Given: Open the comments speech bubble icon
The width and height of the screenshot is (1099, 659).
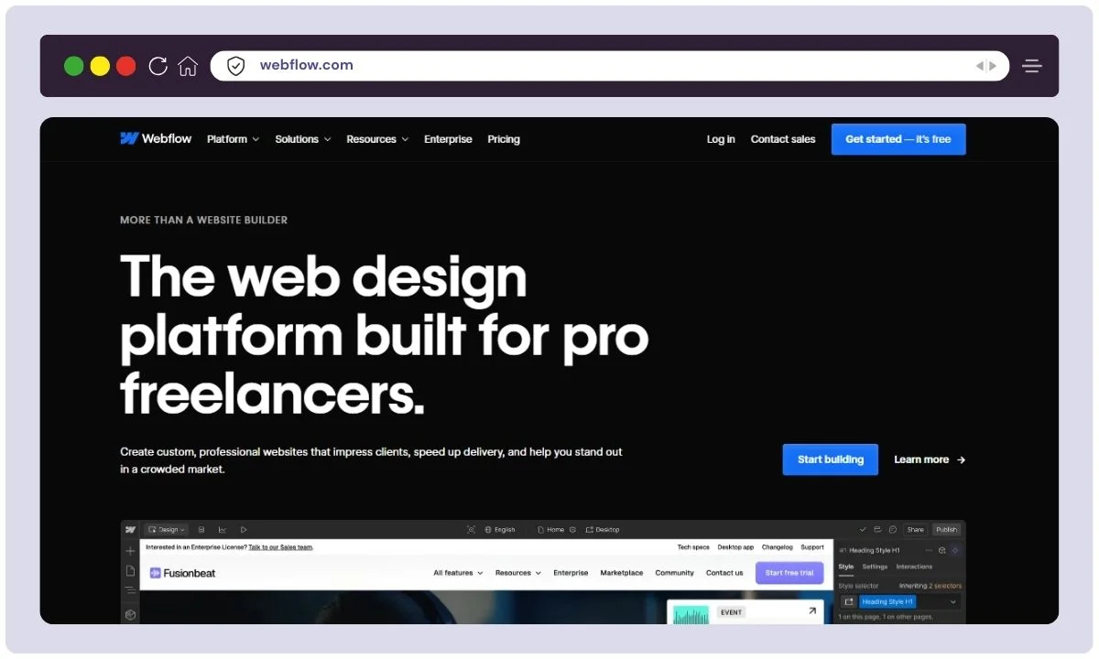Looking at the screenshot, I should [x=893, y=529].
